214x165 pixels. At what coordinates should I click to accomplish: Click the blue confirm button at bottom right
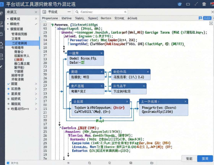pos(205,159)
